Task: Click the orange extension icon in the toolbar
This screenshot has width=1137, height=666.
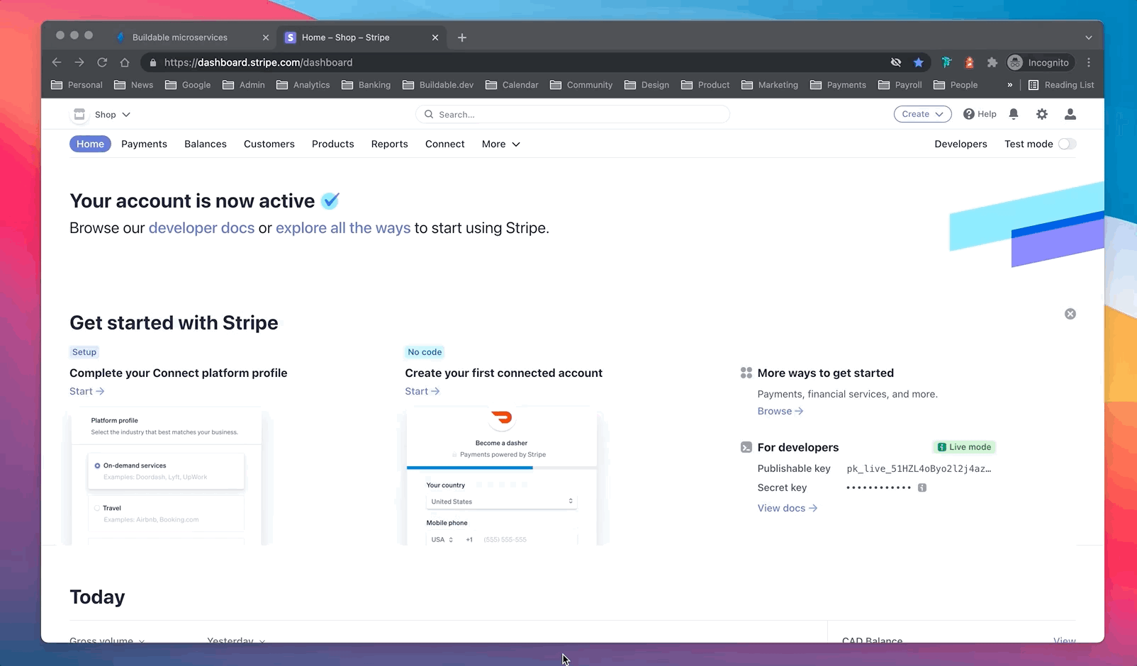Action: click(970, 62)
